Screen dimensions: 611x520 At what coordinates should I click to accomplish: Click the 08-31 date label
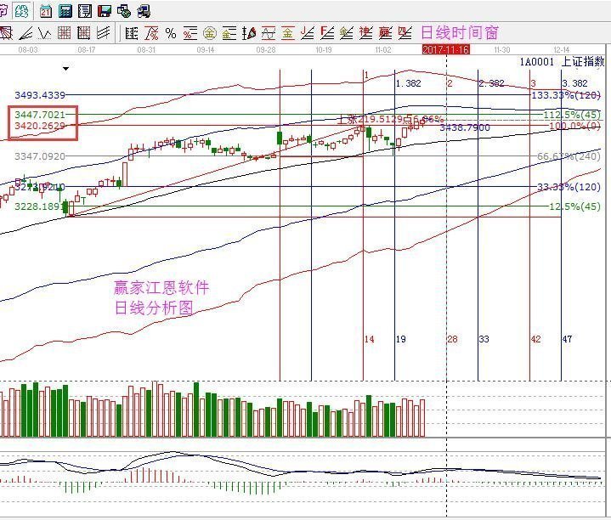pos(146,50)
